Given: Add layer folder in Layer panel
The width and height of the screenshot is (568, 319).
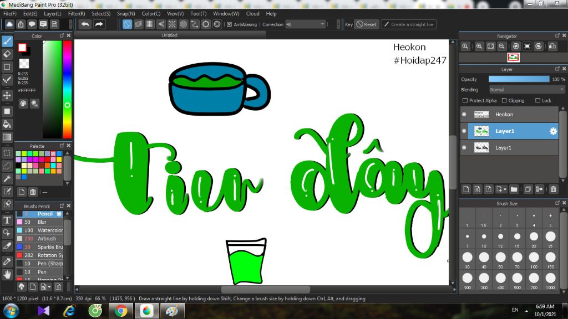Looking at the screenshot, I should coord(514,189).
